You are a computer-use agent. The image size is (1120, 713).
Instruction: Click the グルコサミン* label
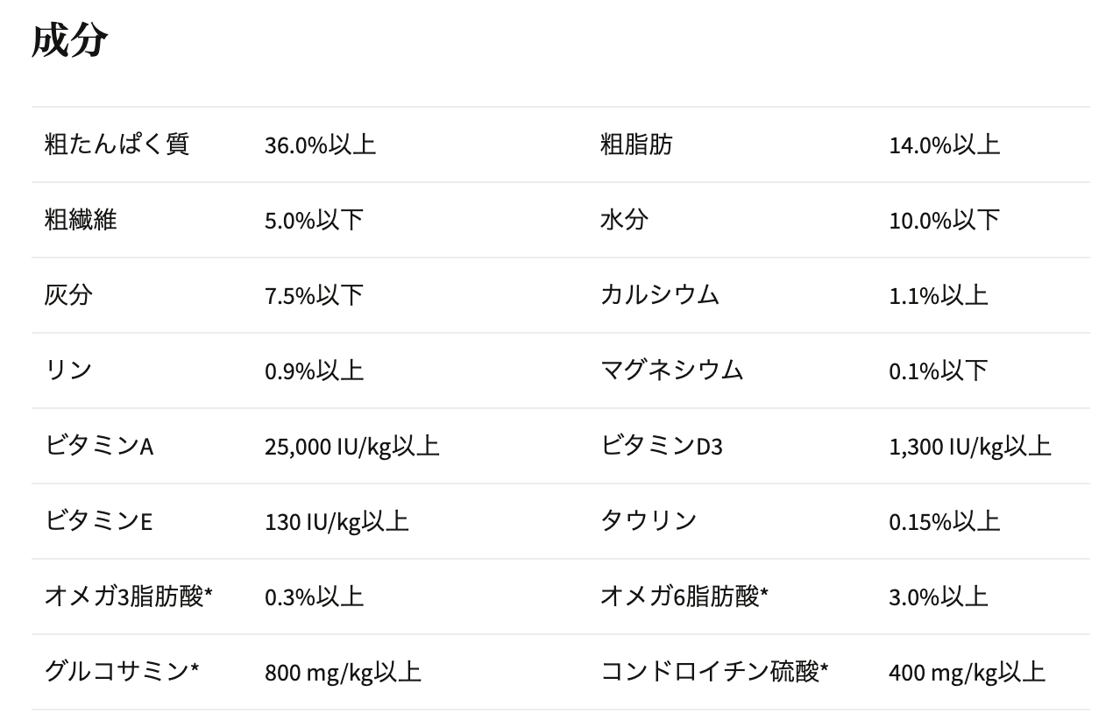click(122, 672)
